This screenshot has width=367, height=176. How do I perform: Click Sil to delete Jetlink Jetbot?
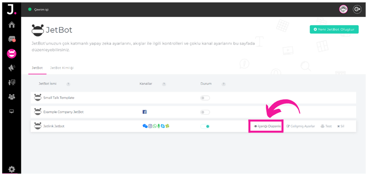coord(341,126)
